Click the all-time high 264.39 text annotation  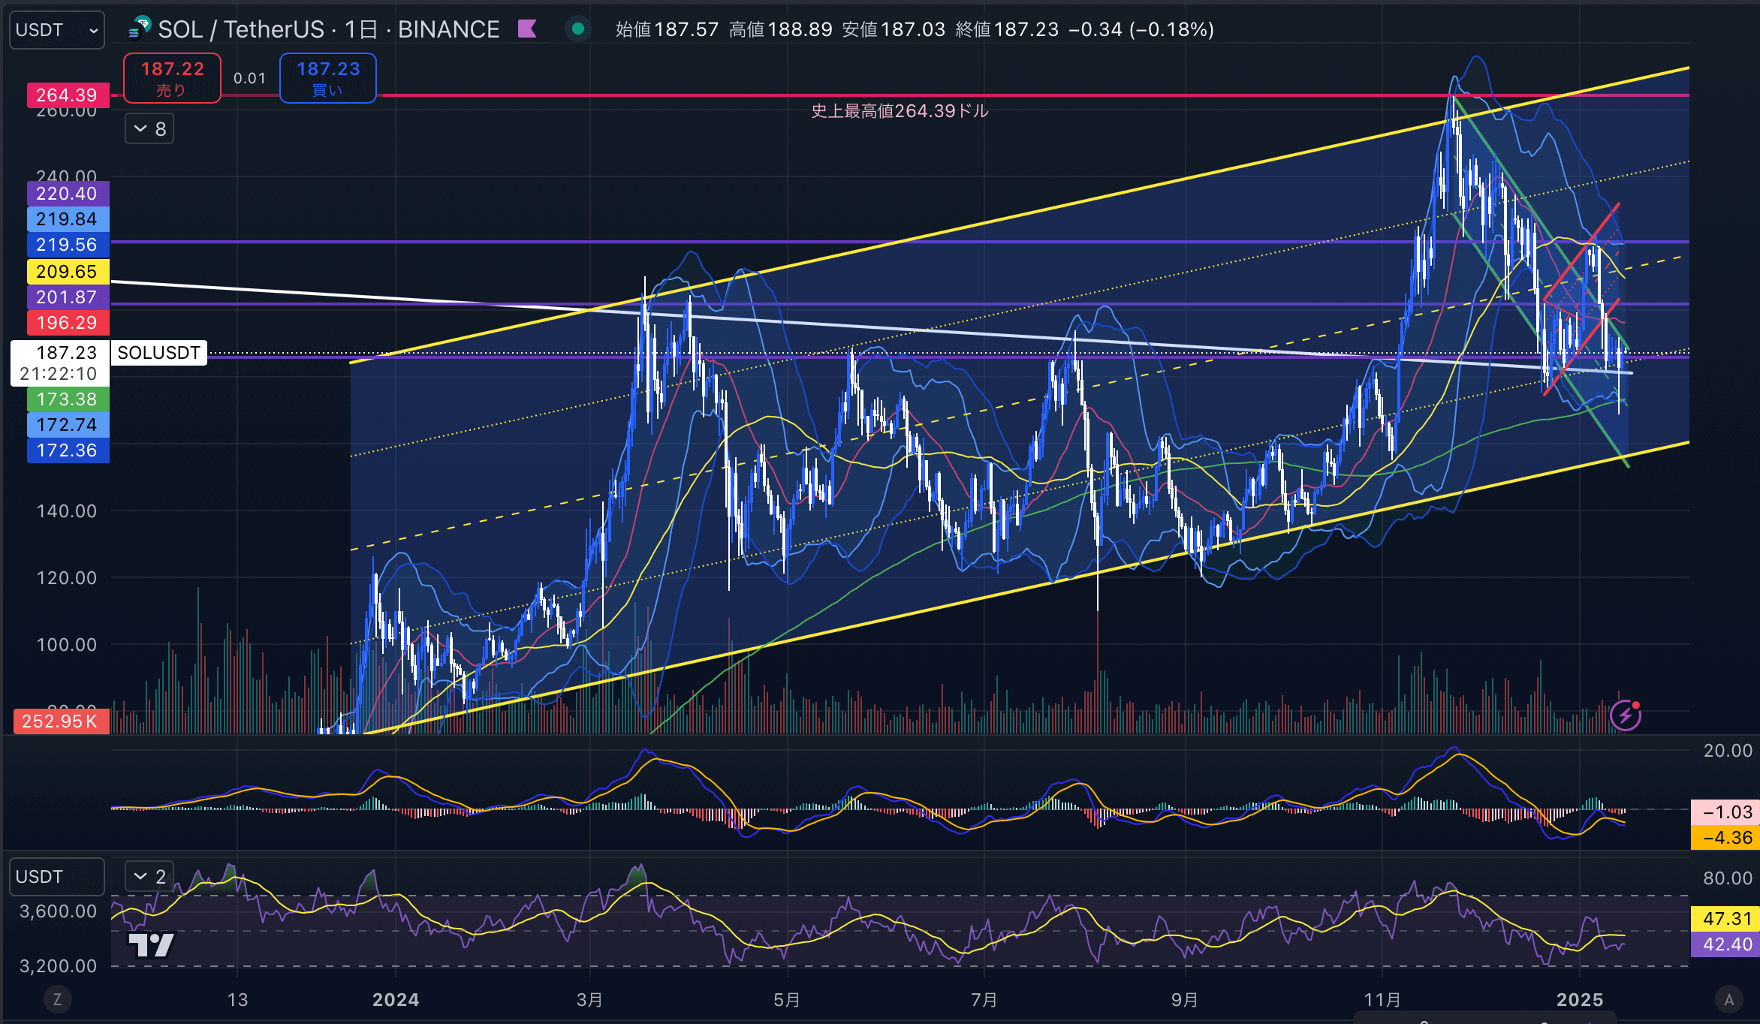click(x=900, y=111)
